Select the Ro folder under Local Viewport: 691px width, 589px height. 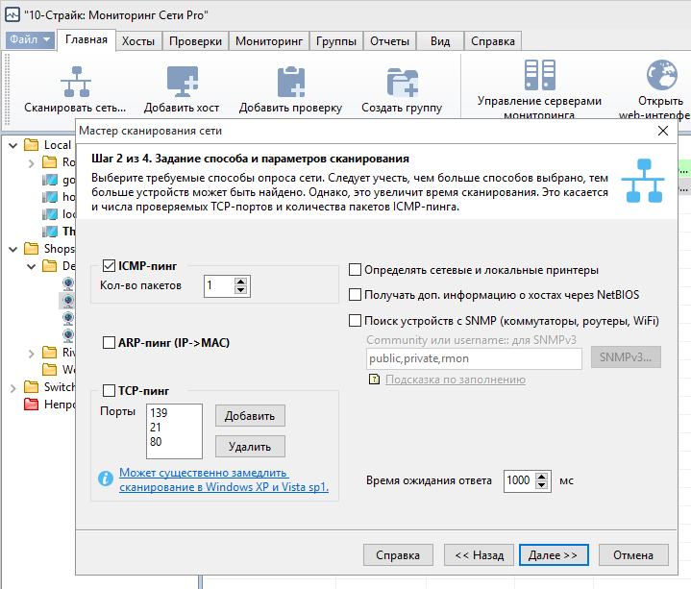[x=49, y=162]
